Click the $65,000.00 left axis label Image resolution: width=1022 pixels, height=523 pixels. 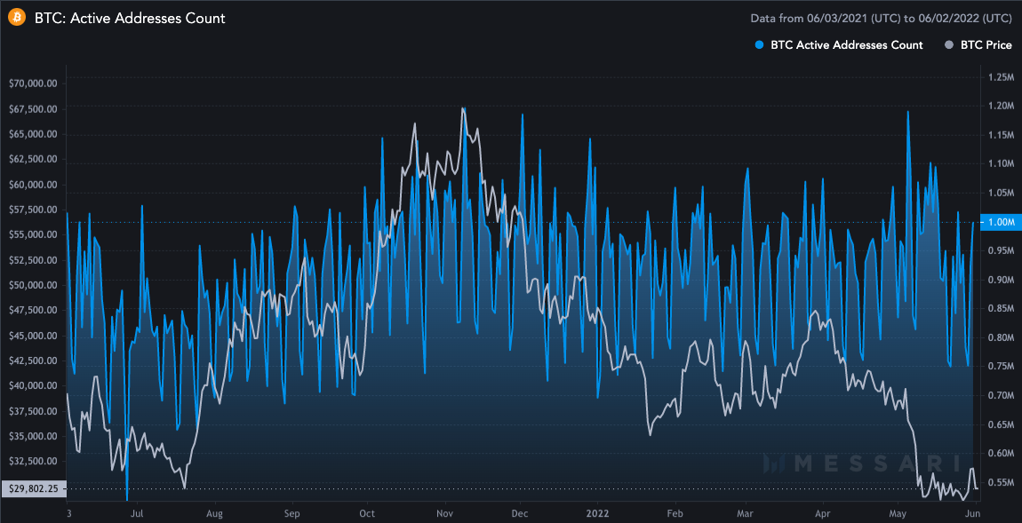coord(33,134)
